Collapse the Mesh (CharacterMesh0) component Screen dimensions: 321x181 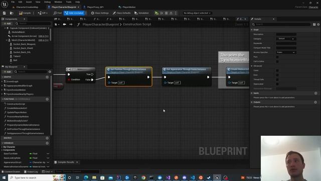[x=7, y=40]
